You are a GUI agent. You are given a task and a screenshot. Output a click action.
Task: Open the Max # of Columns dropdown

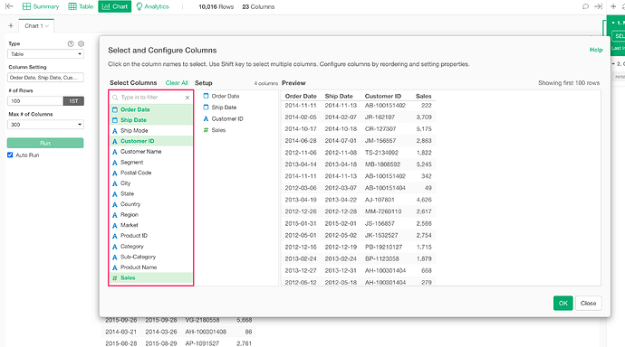pos(45,125)
